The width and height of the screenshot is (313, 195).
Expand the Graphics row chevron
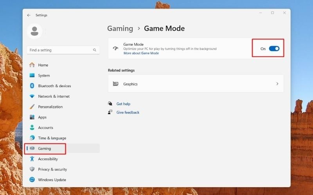[x=277, y=84]
